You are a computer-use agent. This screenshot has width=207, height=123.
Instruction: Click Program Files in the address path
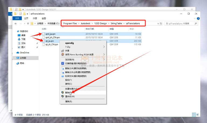pyautogui.click(x=70, y=23)
